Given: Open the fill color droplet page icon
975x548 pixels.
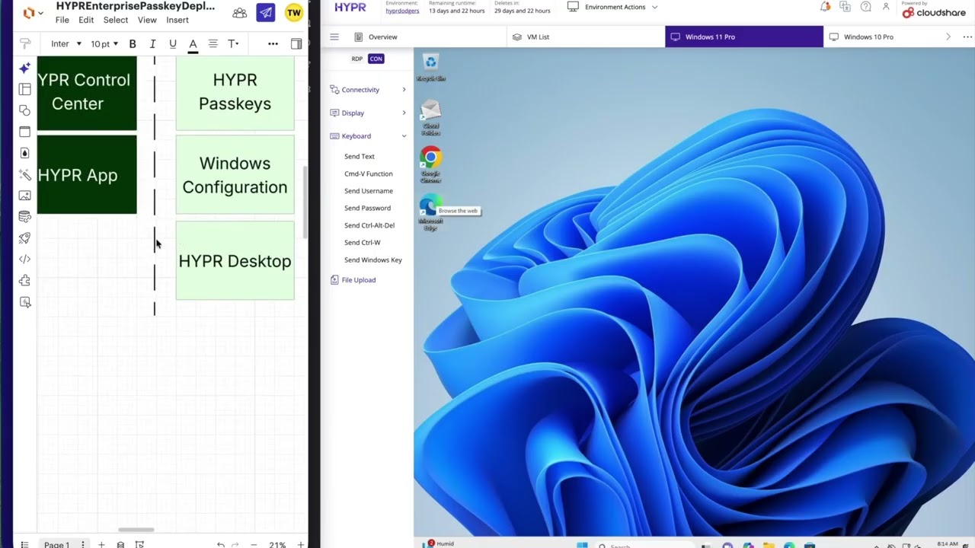Looking at the screenshot, I should (x=24, y=153).
